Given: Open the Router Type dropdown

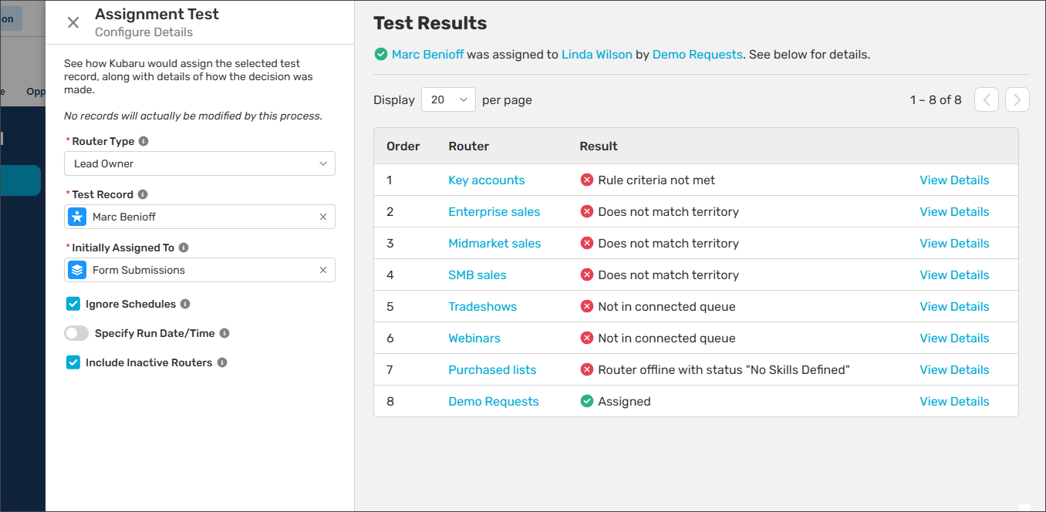Looking at the screenshot, I should tap(200, 163).
